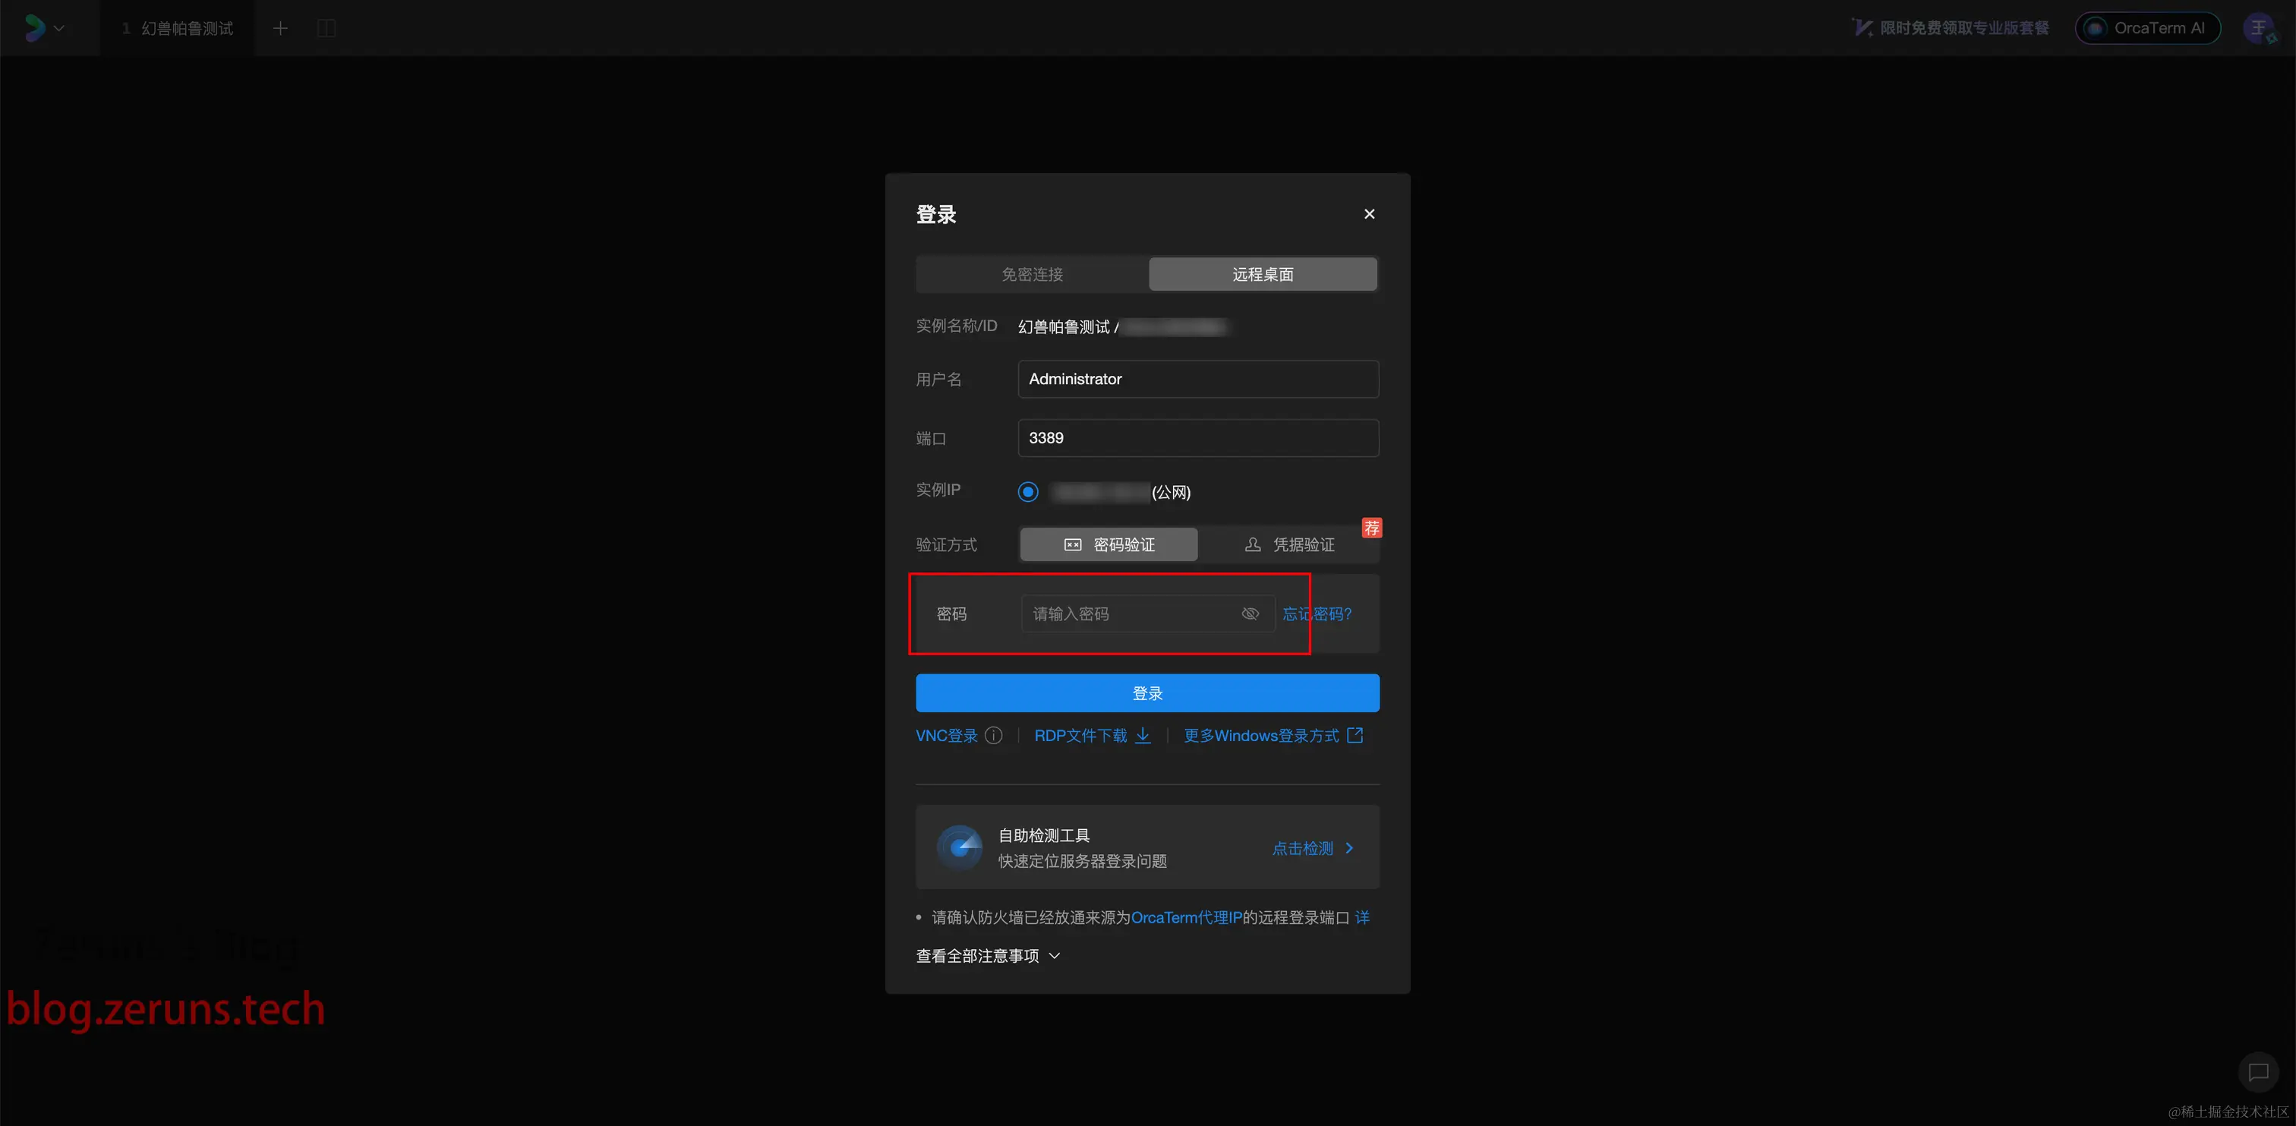Click the self-service detection tool radar icon
The width and height of the screenshot is (2296, 1126).
[x=959, y=847]
